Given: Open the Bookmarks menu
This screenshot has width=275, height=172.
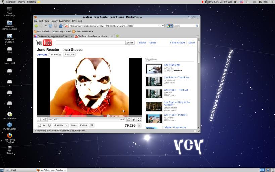Looking at the screenshot, I should click(x=64, y=21).
